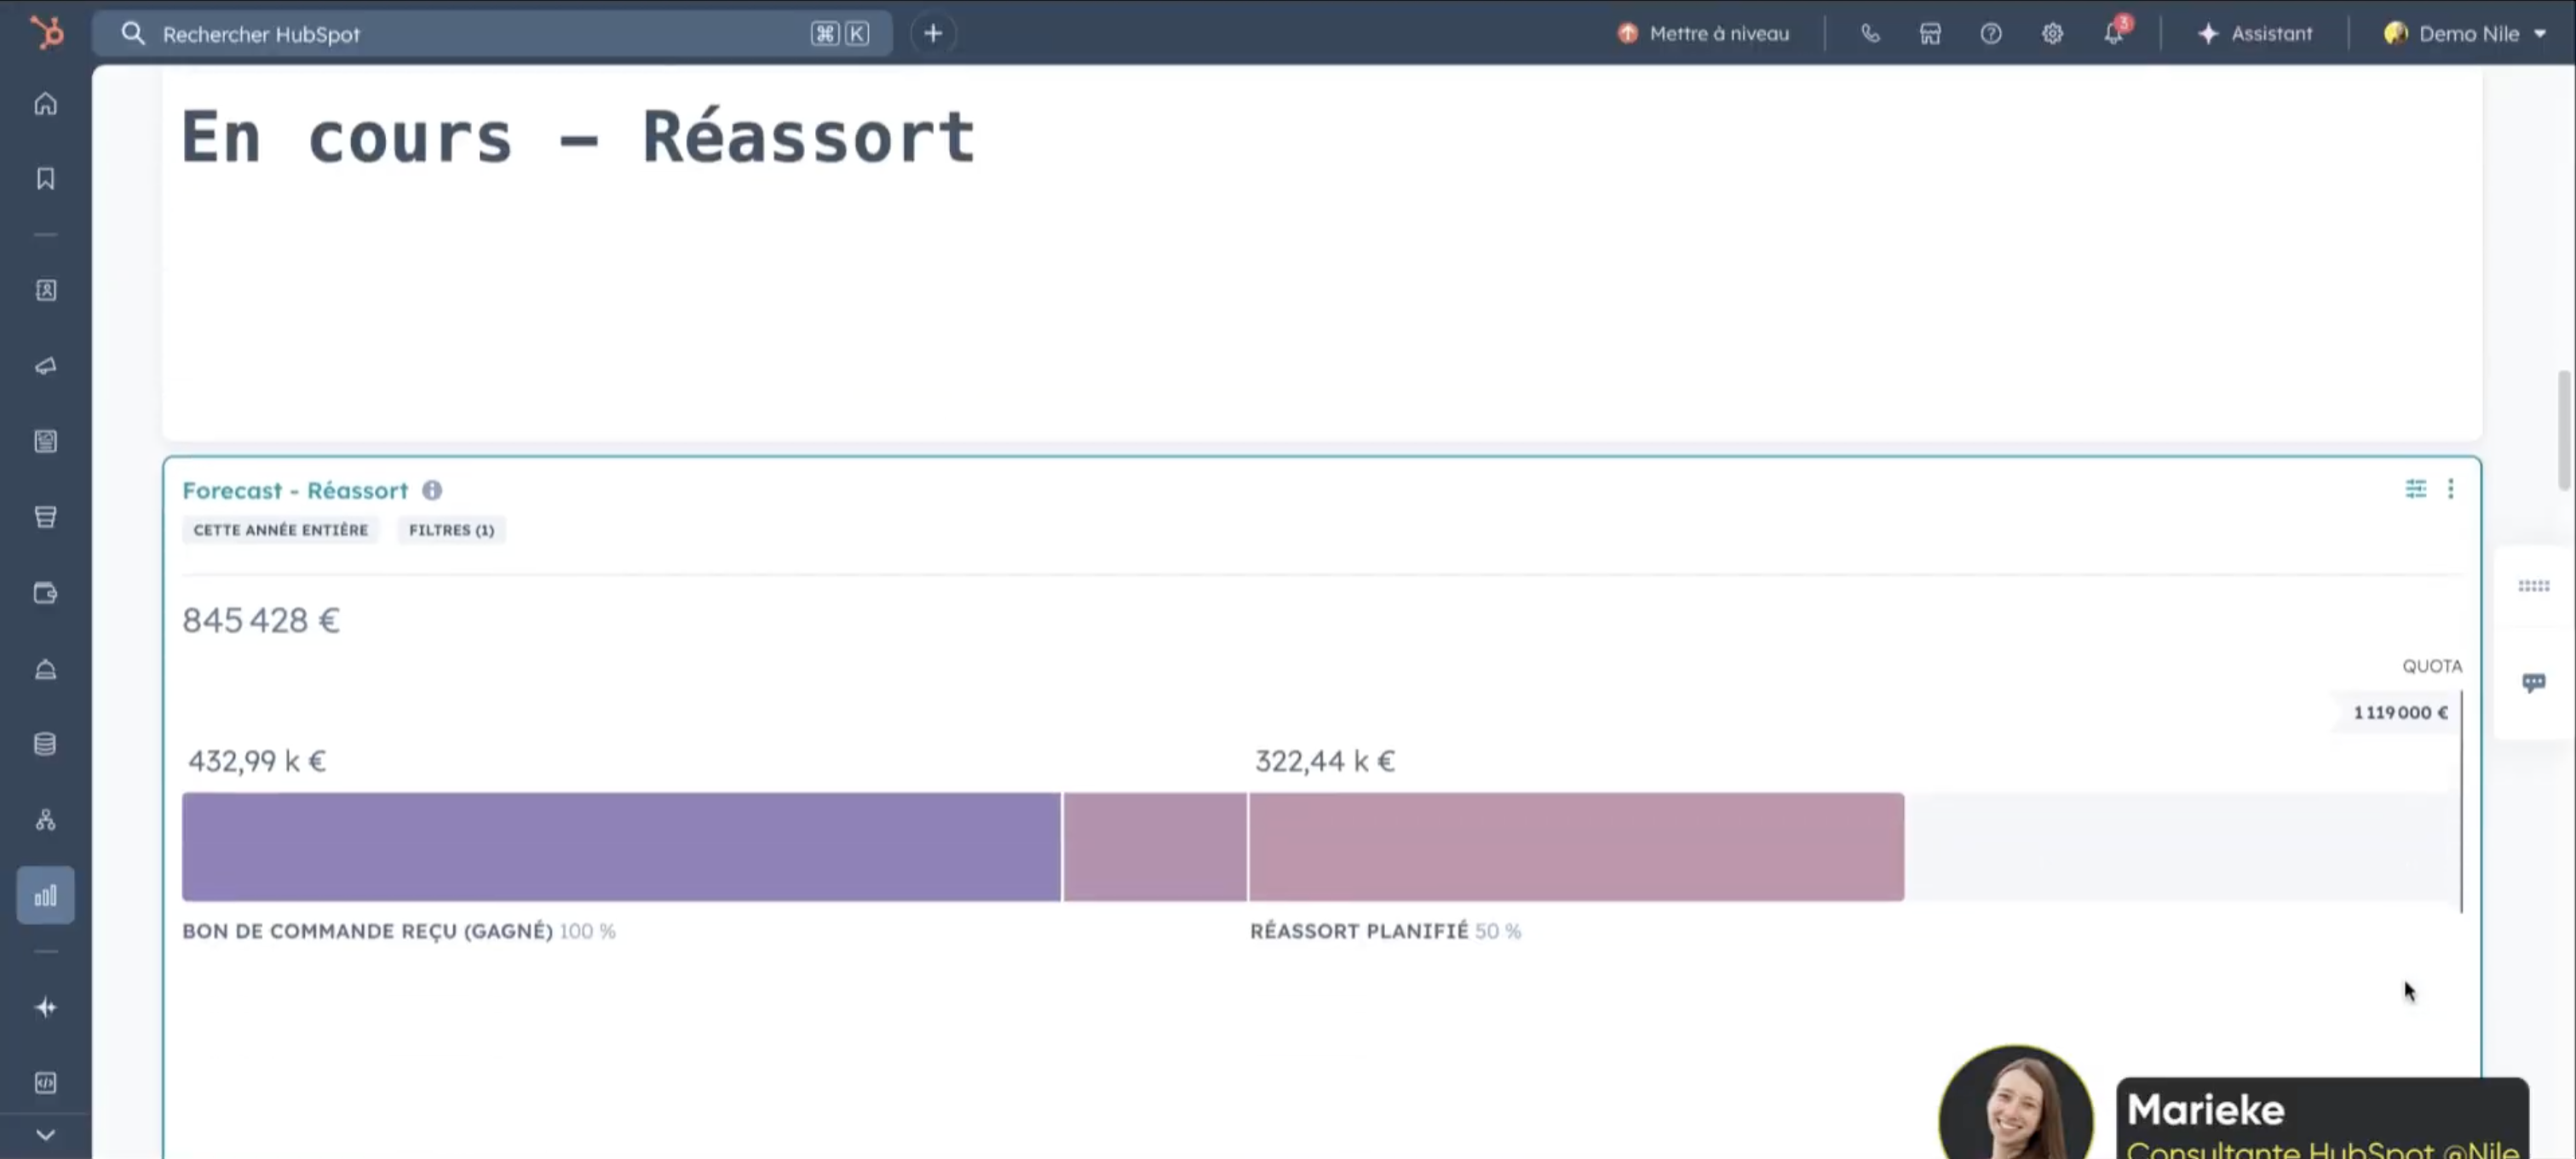
Task: Click the notifications bell icon
Action: pyautogui.click(x=2113, y=33)
